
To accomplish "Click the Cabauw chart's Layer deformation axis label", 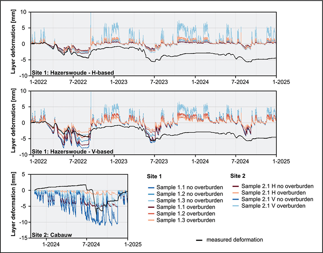I will [x=13, y=205].
